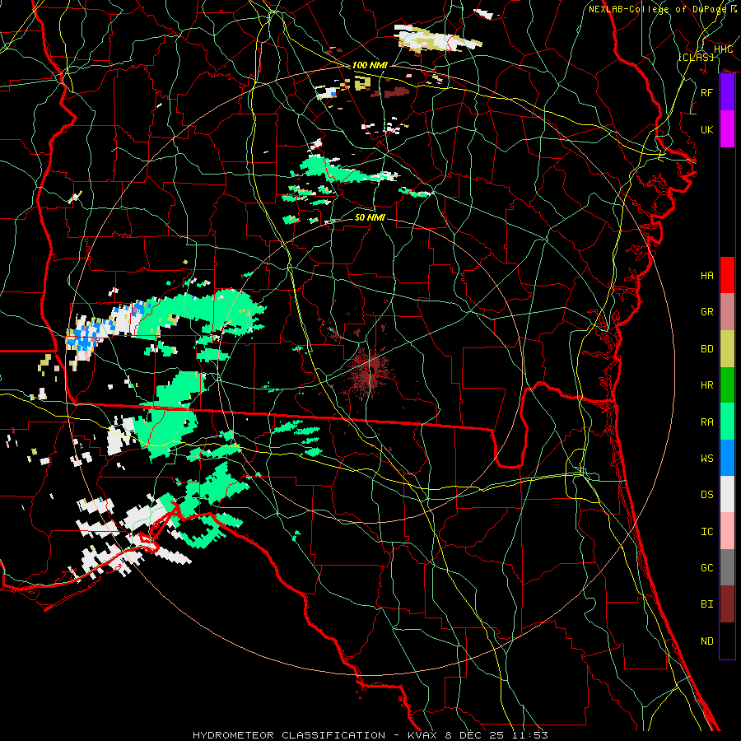This screenshot has width=741, height=741.
Task: Click the HR dark green legend swatch
Action: coord(727,384)
